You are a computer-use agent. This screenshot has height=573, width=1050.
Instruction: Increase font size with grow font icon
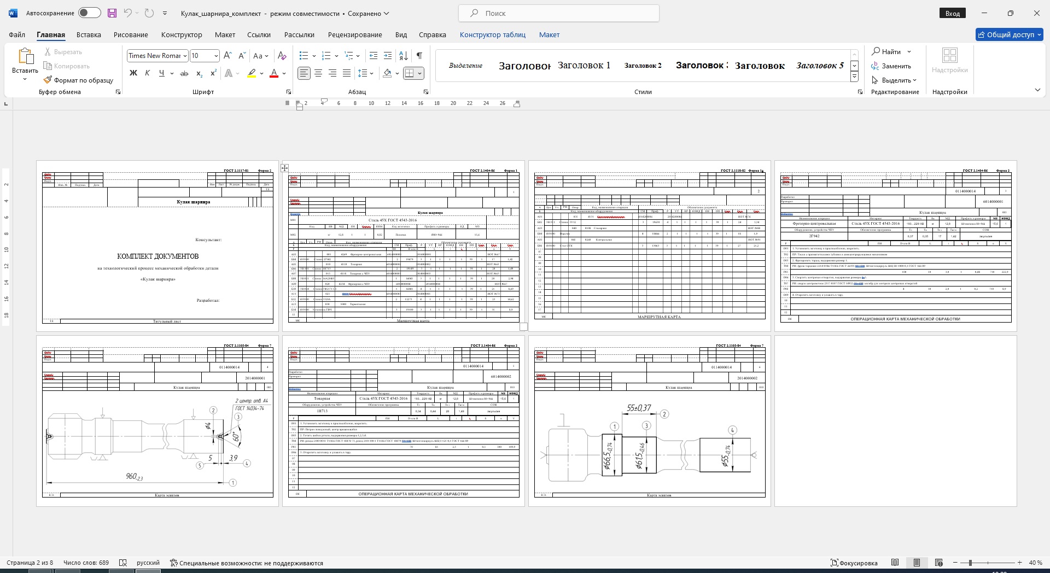pos(227,56)
